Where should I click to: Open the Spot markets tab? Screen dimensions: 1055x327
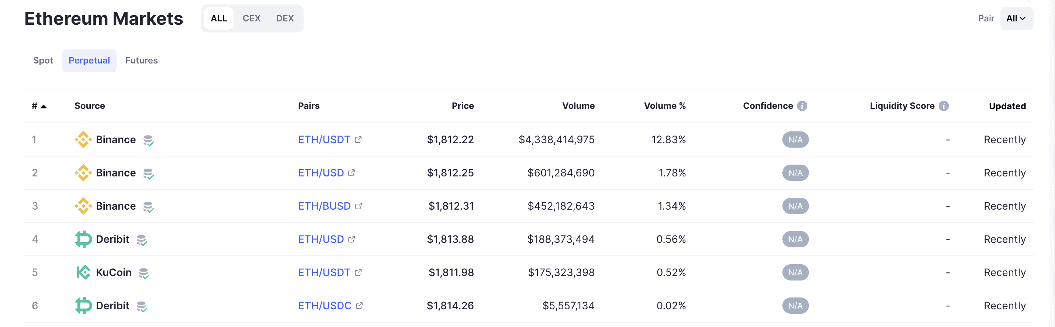pyautogui.click(x=43, y=61)
